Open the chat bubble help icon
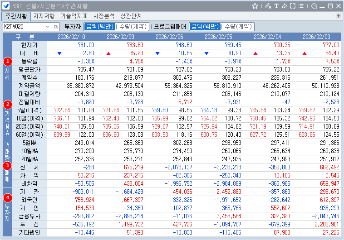Screen dimensions: 344x240 [314, 6]
